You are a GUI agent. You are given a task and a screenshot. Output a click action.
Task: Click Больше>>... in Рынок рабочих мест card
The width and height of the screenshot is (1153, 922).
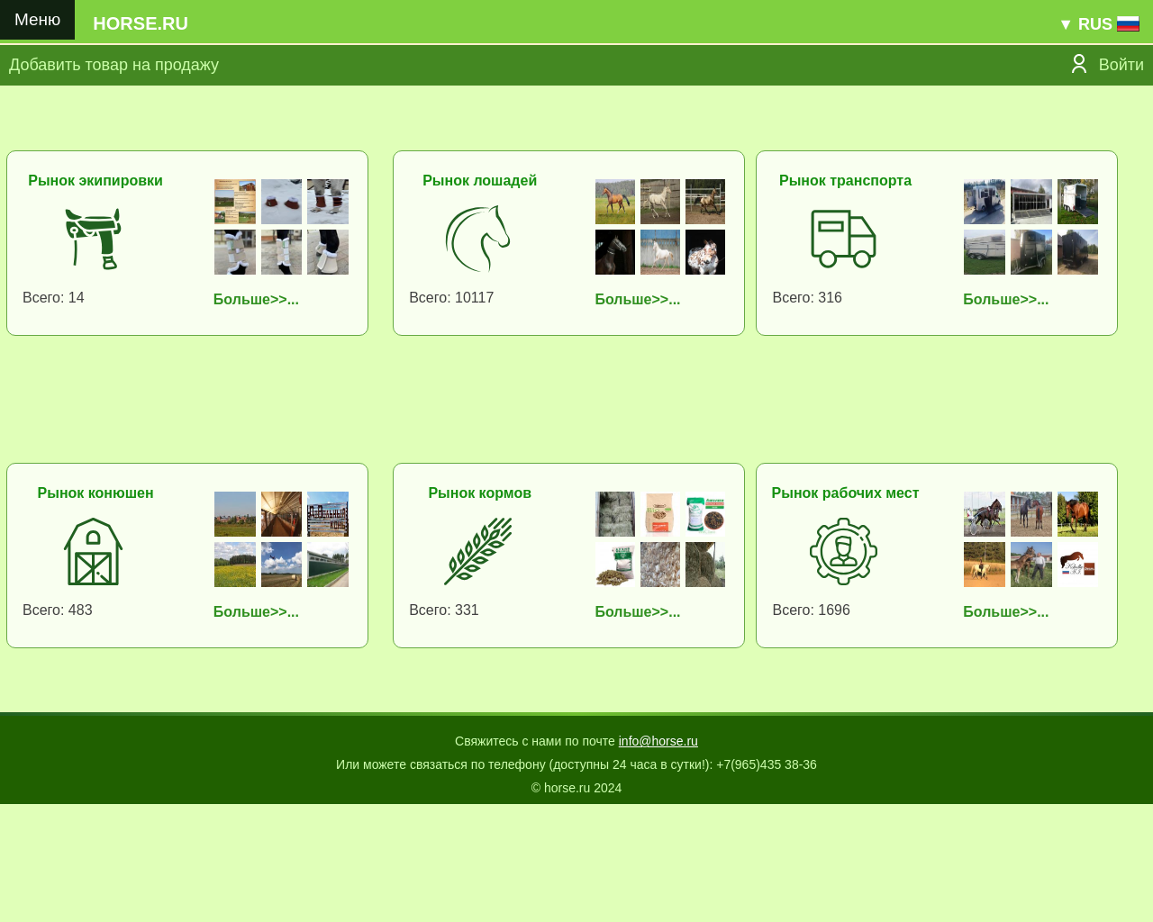(1005, 611)
